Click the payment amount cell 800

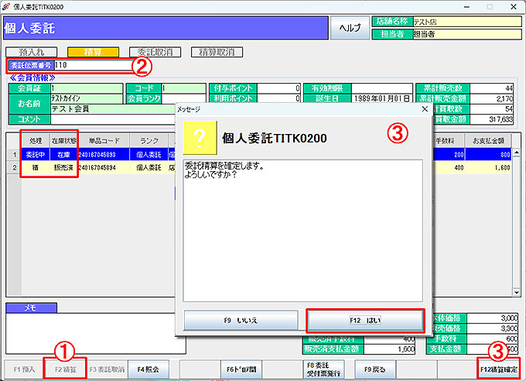(x=488, y=155)
